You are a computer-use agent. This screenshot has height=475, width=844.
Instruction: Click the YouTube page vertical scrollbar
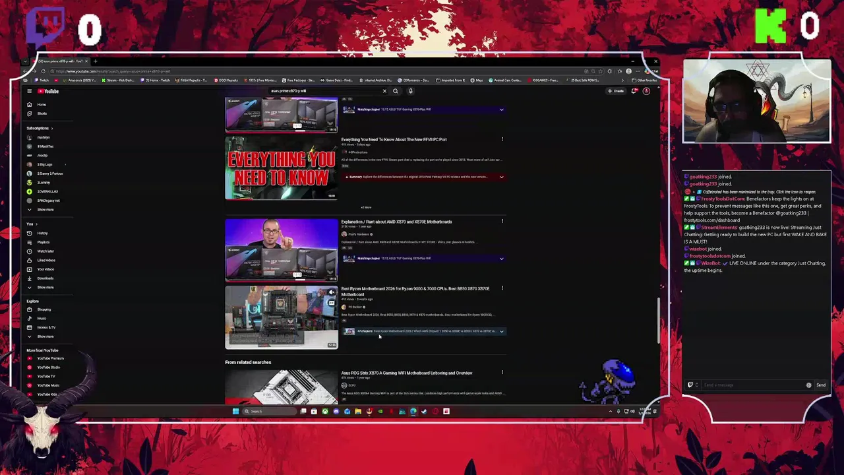(657, 321)
